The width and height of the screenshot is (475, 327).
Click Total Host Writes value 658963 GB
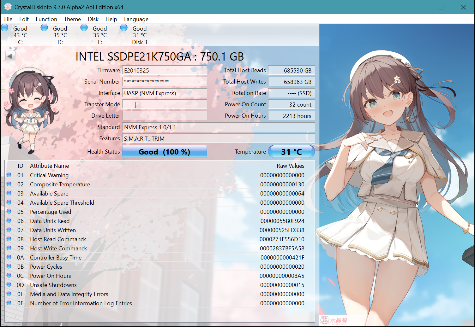pyautogui.click(x=292, y=82)
